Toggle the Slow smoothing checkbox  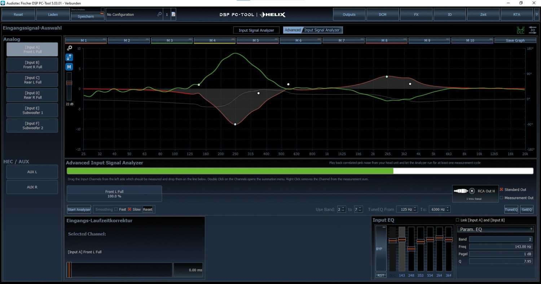(129, 209)
